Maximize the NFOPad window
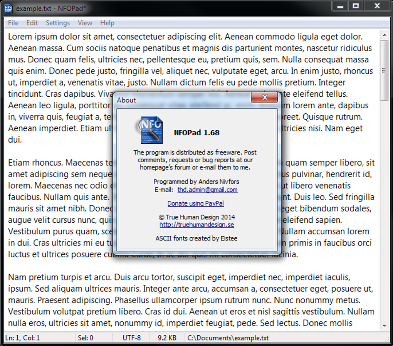The width and height of the screenshot is (393, 346). [x=356, y=6]
